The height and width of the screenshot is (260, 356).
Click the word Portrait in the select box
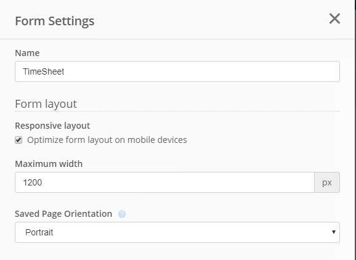(x=39, y=232)
